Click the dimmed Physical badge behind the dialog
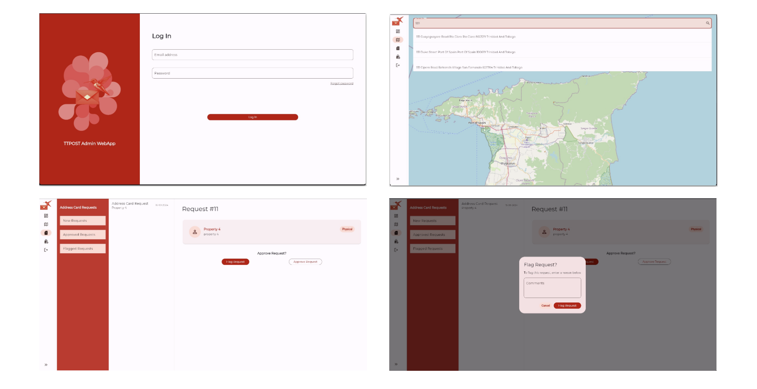This screenshot has width=757, height=389. pyautogui.click(x=696, y=229)
